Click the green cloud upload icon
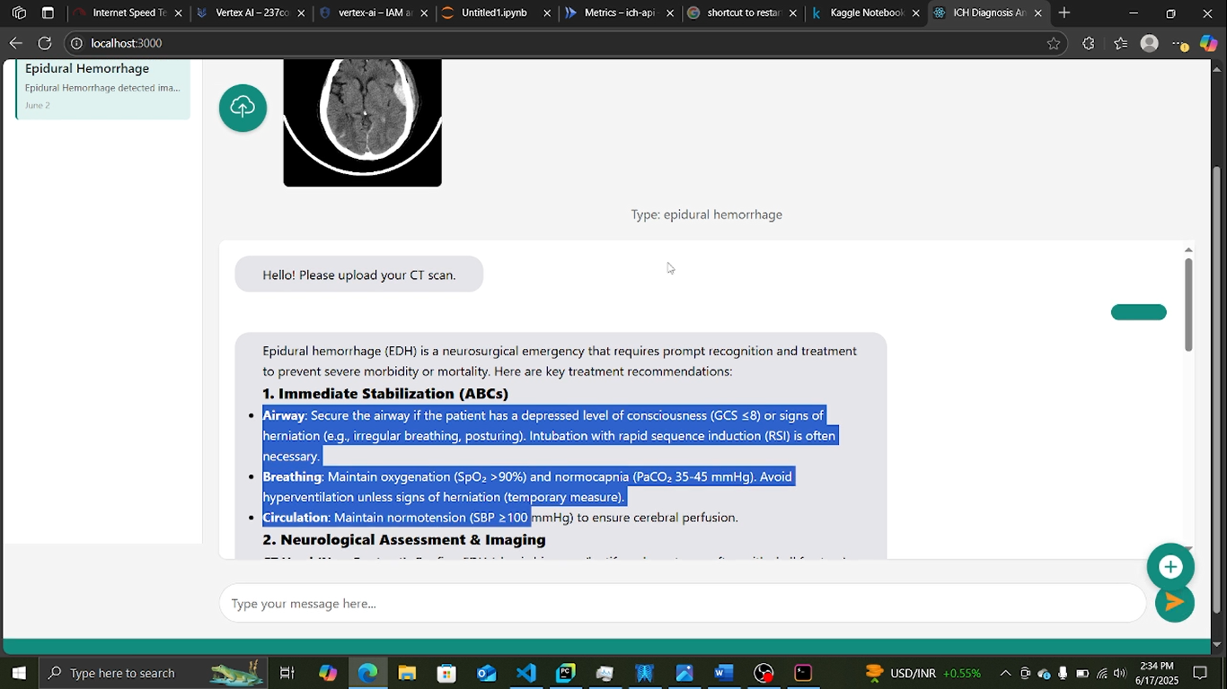The height and width of the screenshot is (689, 1227). click(x=243, y=109)
